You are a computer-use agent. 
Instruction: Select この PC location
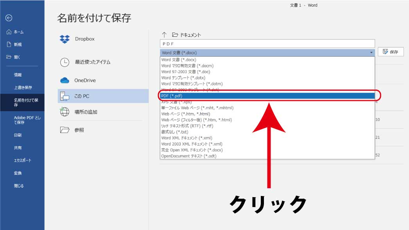(x=103, y=96)
